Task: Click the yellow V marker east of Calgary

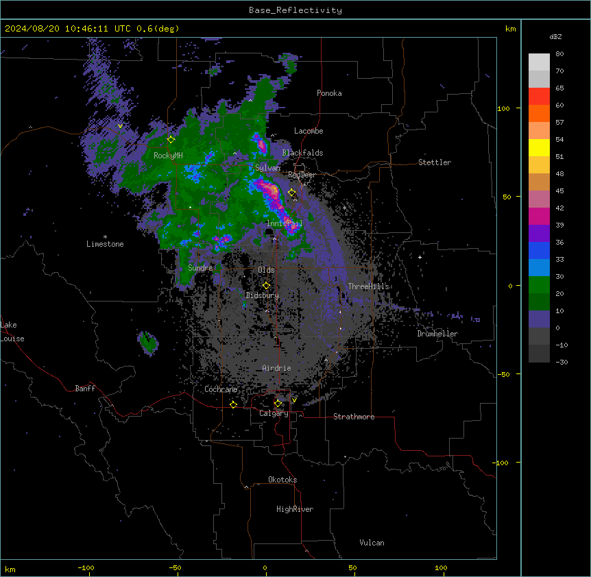Action: (294, 400)
